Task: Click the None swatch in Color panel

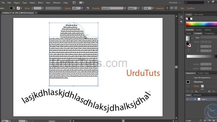Action: [x=187, y=19]
